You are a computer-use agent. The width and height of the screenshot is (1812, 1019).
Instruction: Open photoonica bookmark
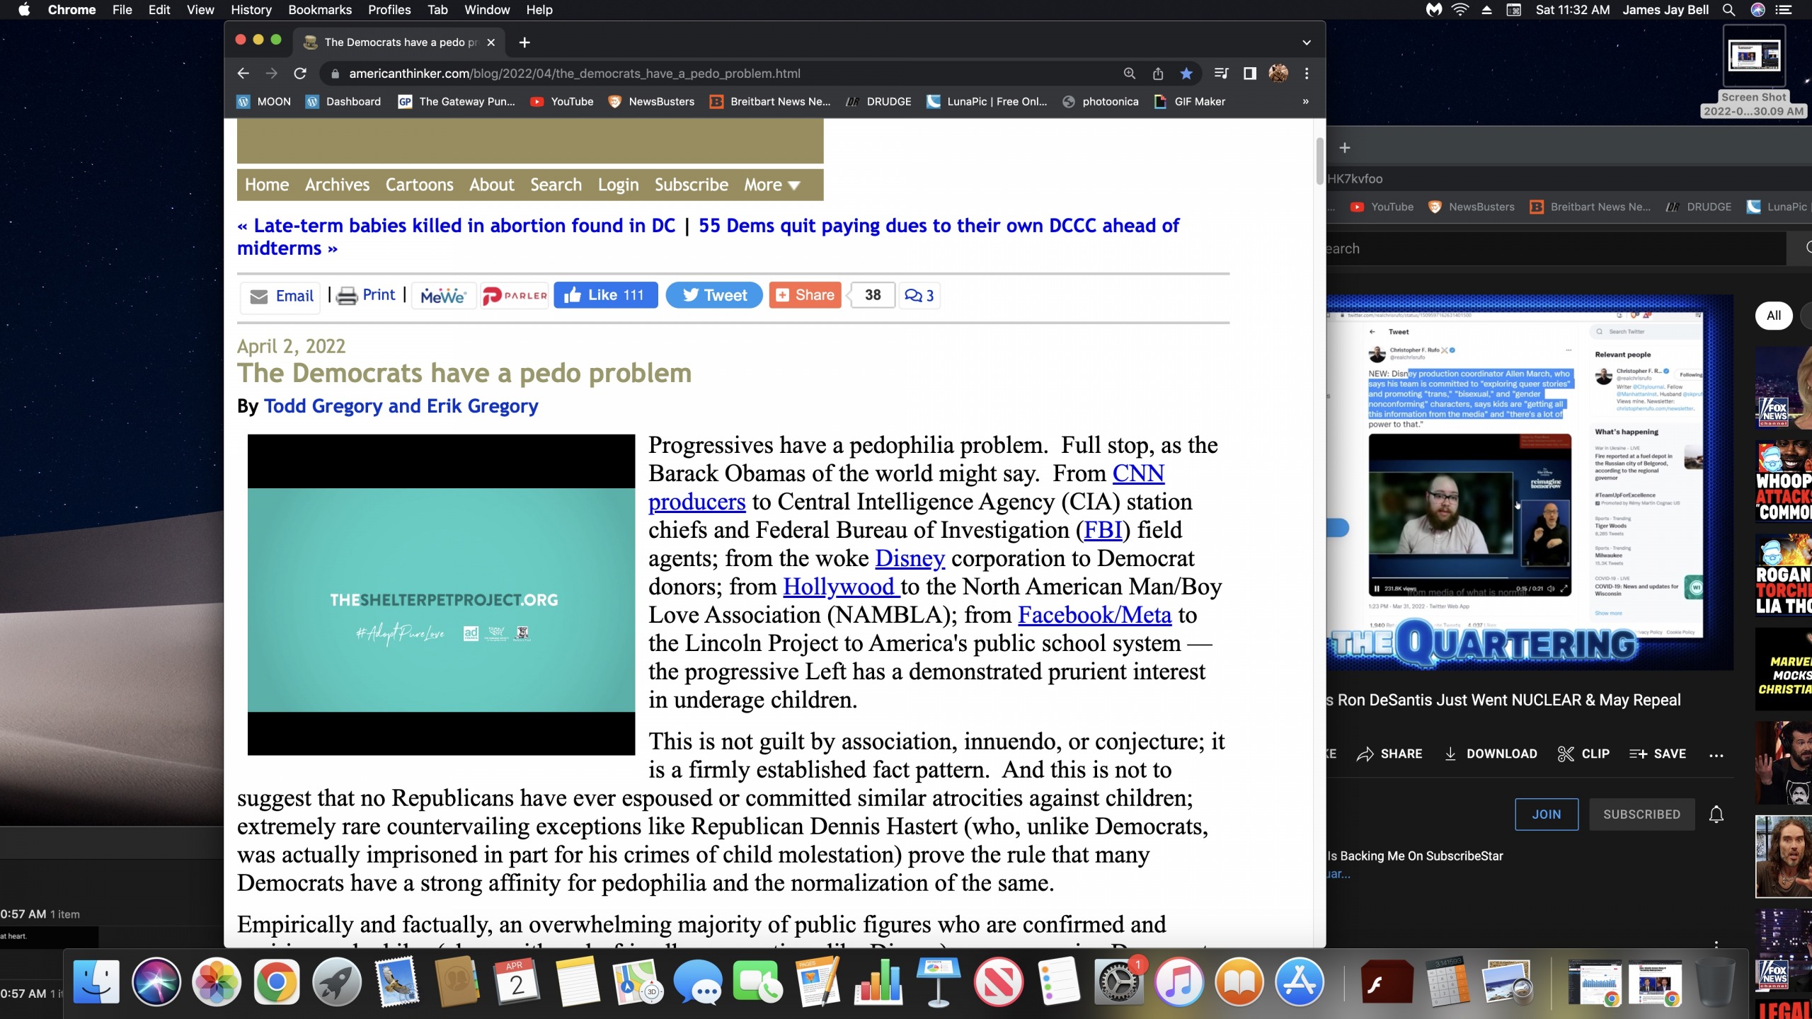pyautogui.click(x=1101, y=101)
